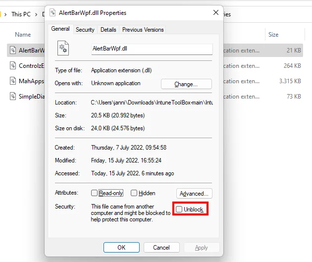Confirm with the OK button
This screenshot has height=262, width=312.
[x=121, y=247]
